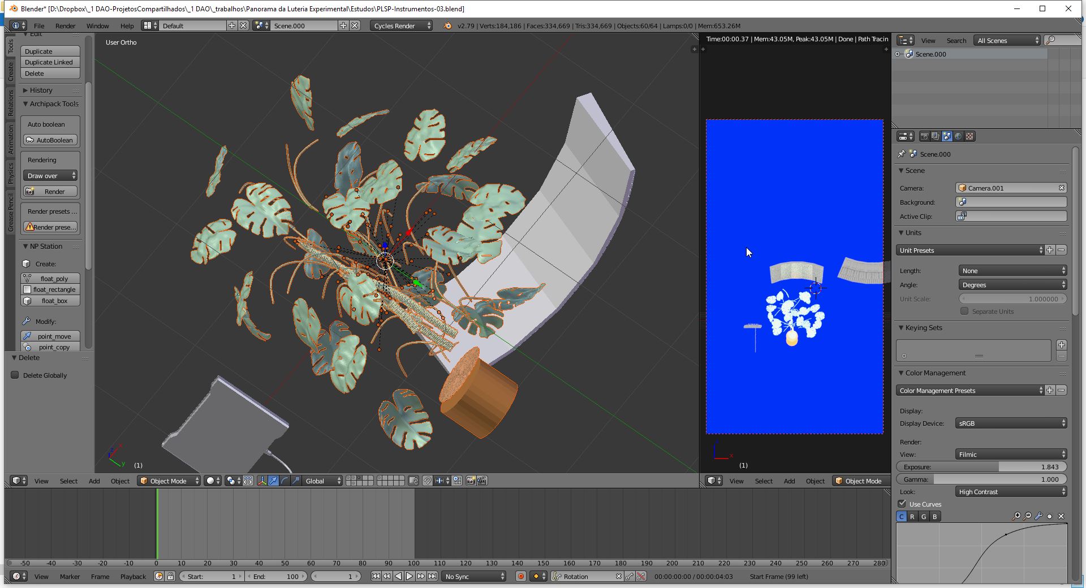Pin the Scene.000 properties context
This screenshot has height=588, width=1086.
902,154
